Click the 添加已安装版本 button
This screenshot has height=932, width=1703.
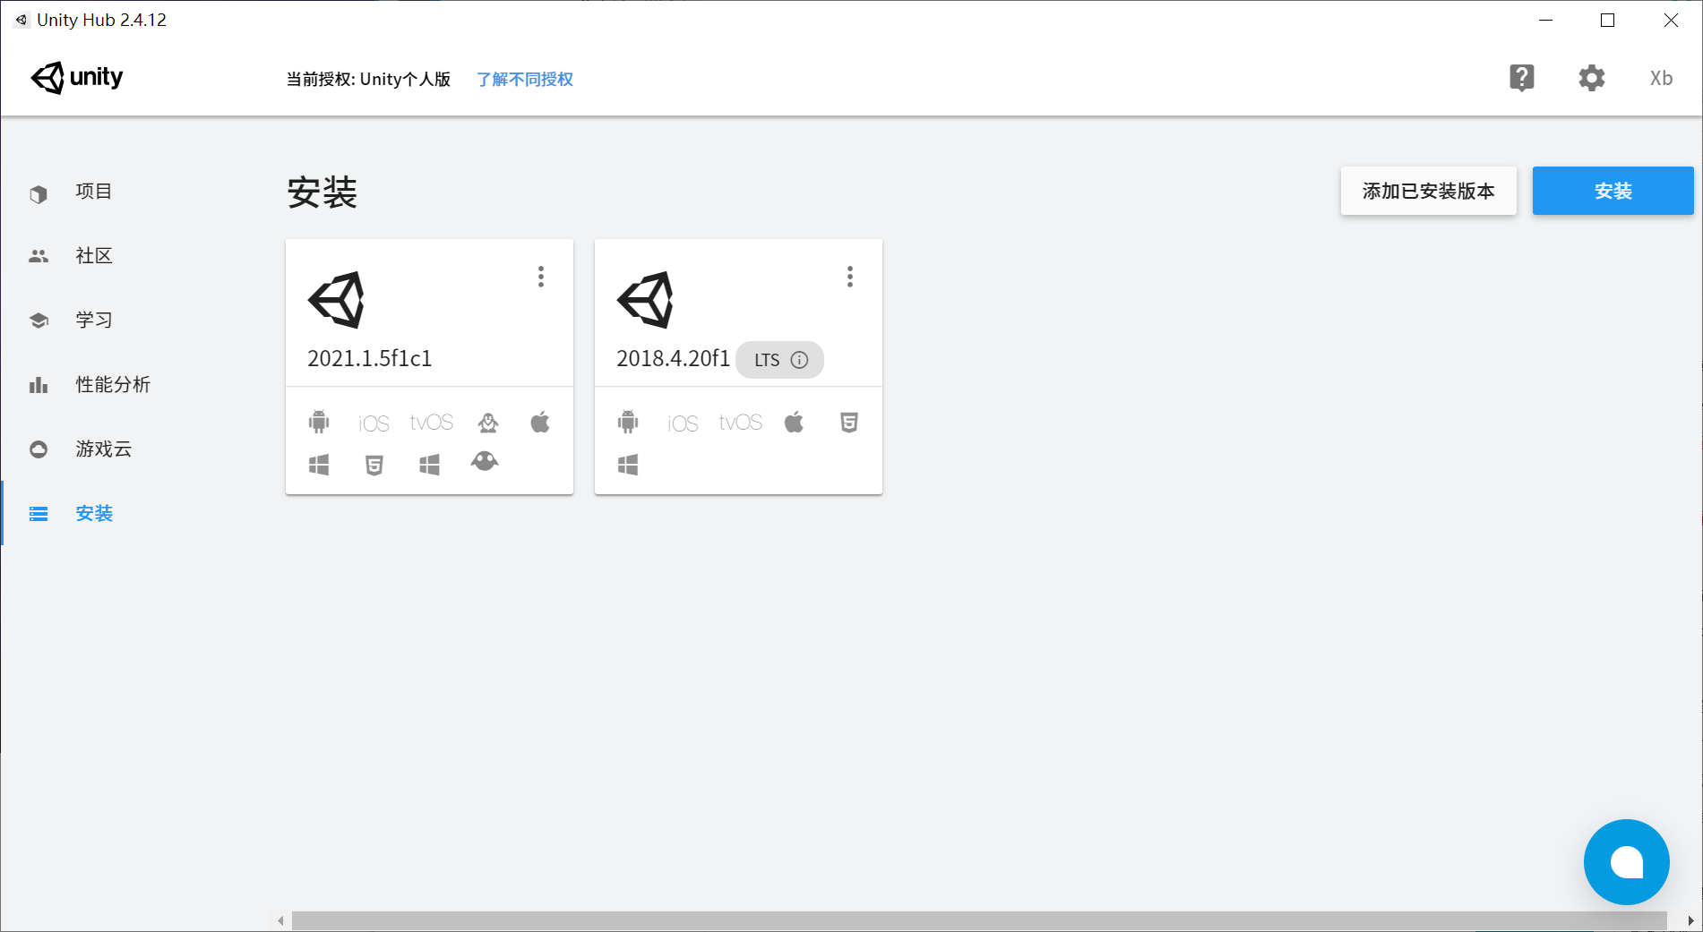(1428, 191)
